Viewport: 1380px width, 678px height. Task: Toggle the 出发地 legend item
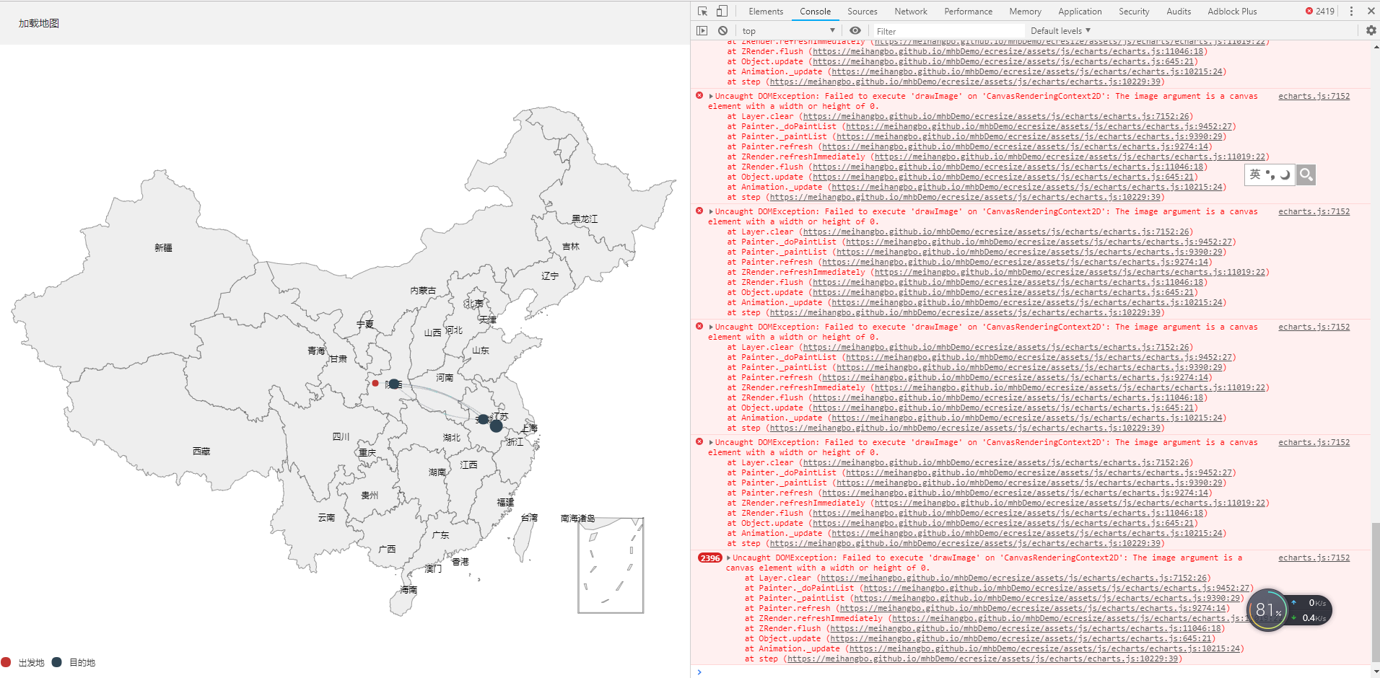23,662
